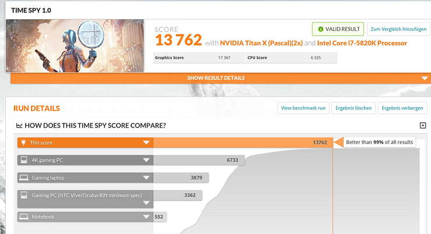Click Zum Vergleich hinzufügen button
Image resolution: width=431 pixels, height=234 pixels.
398,29
